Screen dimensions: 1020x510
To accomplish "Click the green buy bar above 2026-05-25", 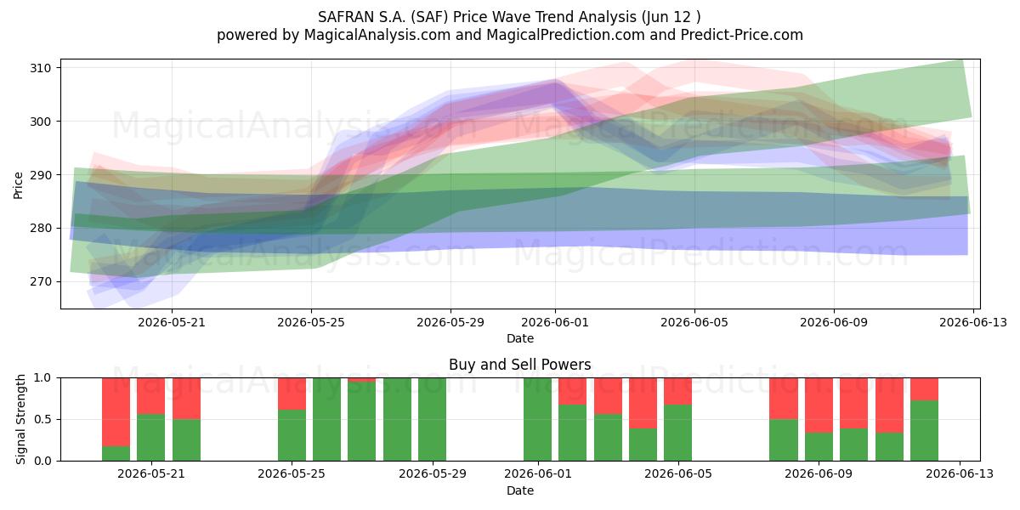I will 292,435.
